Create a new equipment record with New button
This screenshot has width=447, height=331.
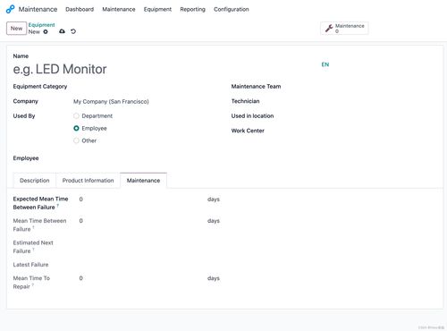tap(16, 29)
